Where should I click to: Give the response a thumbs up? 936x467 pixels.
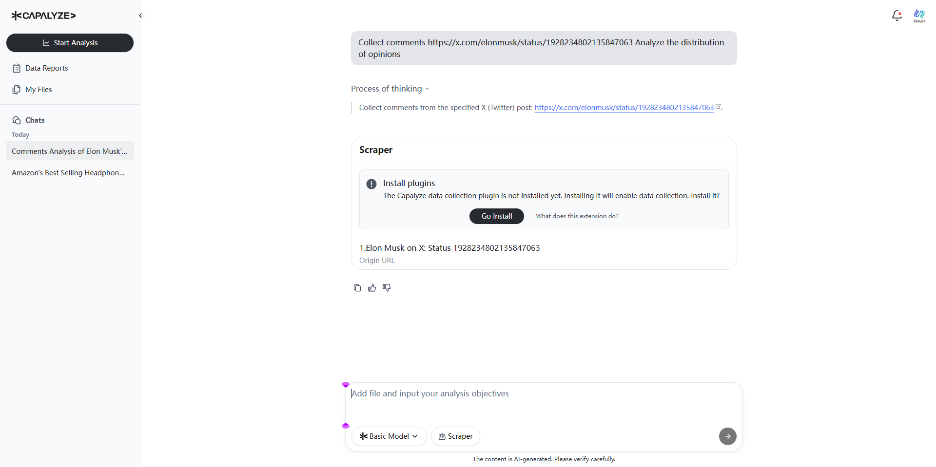(372, 288)
